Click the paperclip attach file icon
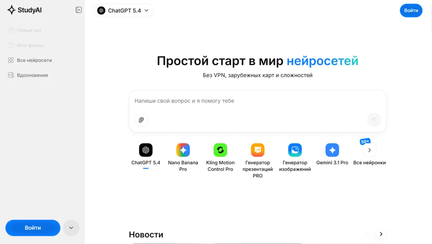Image resolution: width=432 pixels, height=244 pixels. point(141,120)
